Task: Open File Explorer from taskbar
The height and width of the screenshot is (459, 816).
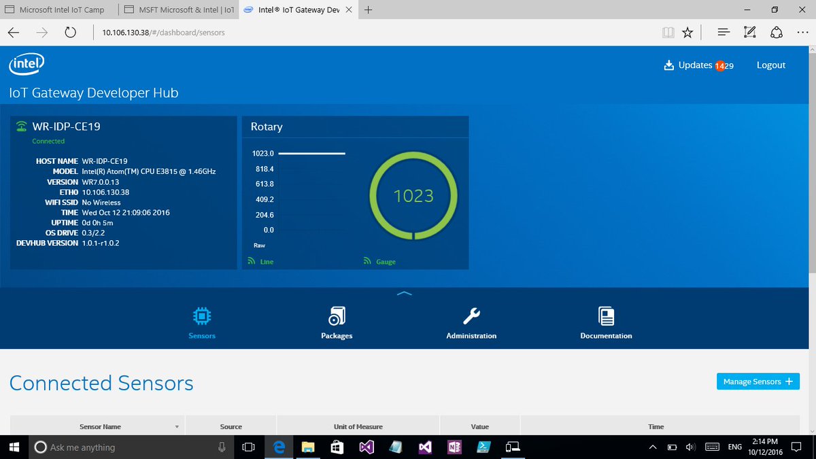Action: click(x=307, y=447)
